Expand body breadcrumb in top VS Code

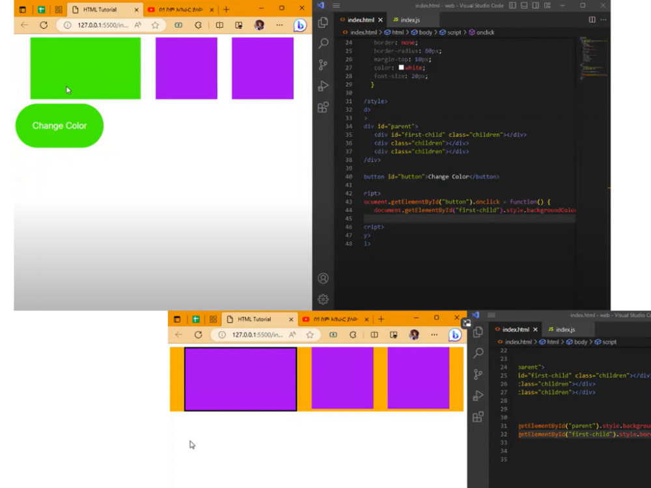click(x=422, y=33)
